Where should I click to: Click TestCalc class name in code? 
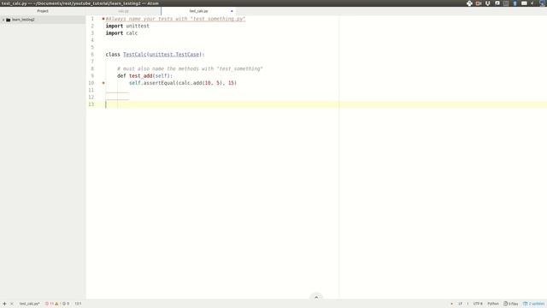(x=135, y=55)
